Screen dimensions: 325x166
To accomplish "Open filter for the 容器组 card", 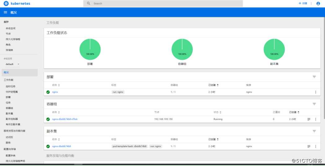I will pyautogui.click(x=314, y=104).
